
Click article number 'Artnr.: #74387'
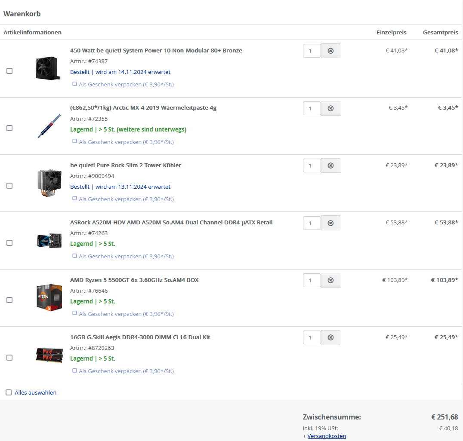pos(89,61)
